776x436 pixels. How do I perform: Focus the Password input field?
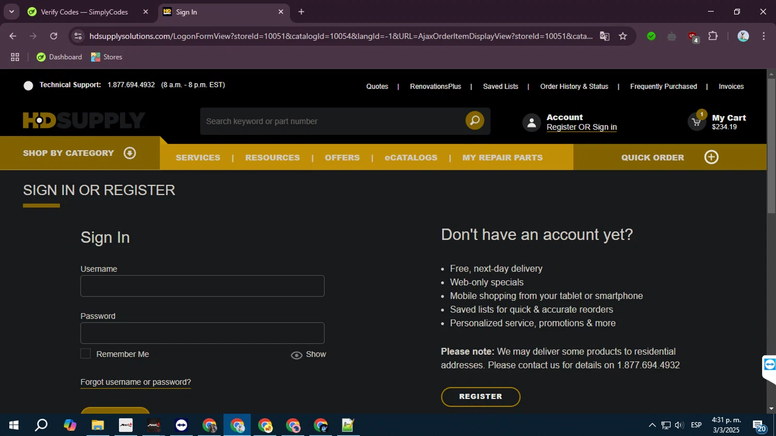point(202,333)
